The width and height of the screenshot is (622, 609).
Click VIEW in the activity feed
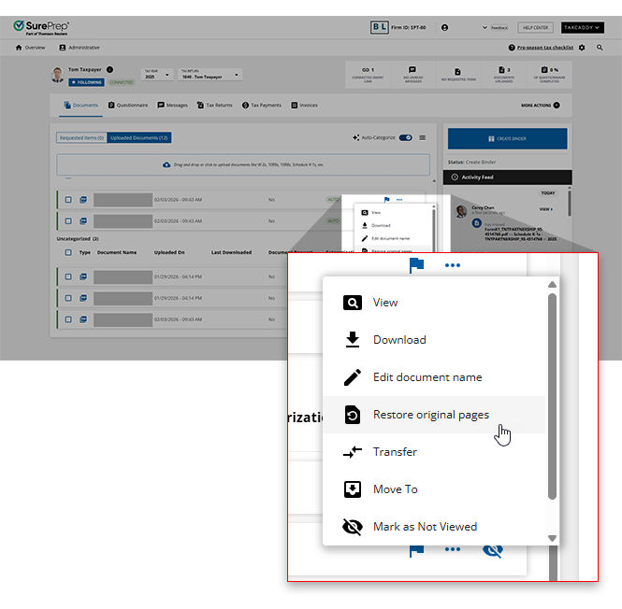coord(545,209)
